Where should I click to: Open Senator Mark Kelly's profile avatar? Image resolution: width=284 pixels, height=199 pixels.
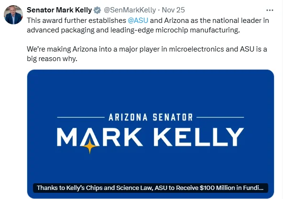pos(13,15)
